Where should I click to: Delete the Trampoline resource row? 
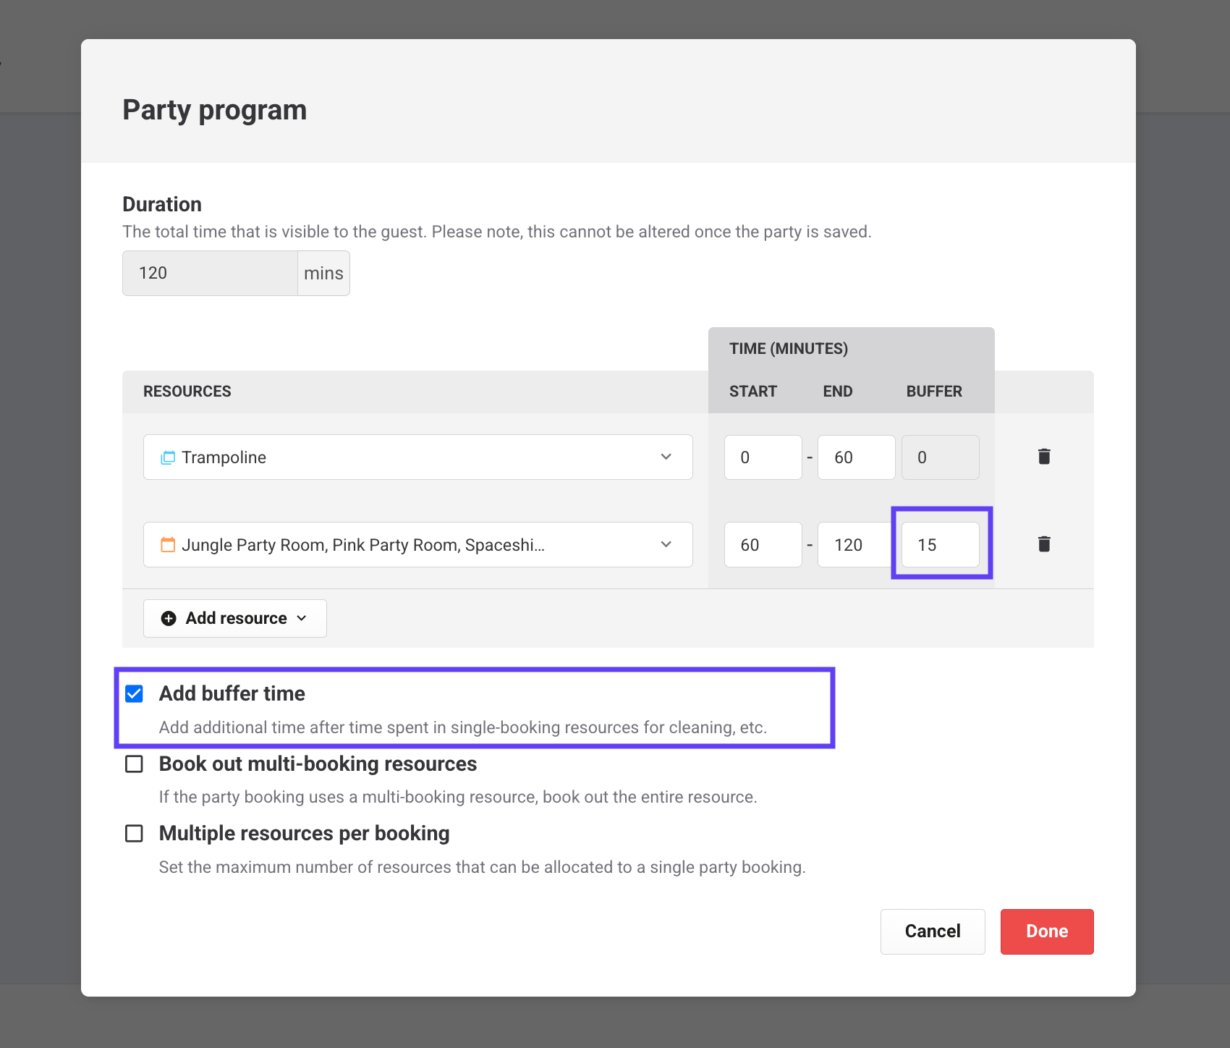click(1043, 457)
